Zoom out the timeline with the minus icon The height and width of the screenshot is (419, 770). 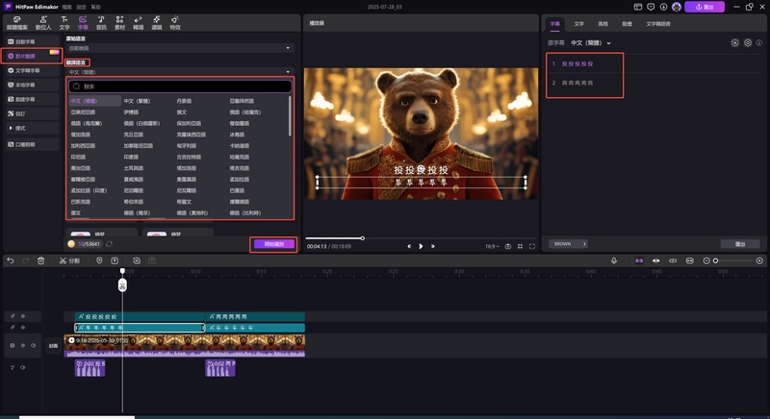[x=706, y=260]
